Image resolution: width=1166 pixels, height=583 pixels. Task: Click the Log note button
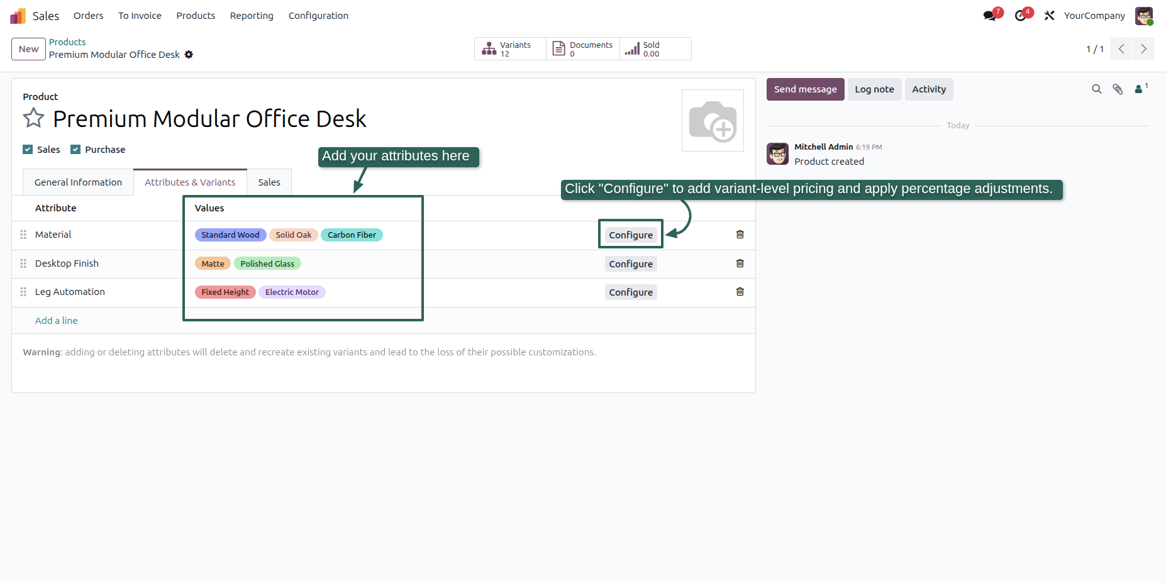pos(874,89)
